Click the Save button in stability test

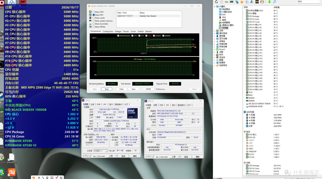click(x=134, y=89)
